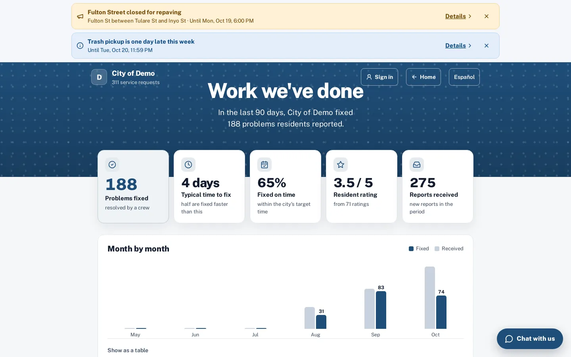Click the Oct received gray bar
The width and height of the screenshot is (571, 357).
click(430, 297)
